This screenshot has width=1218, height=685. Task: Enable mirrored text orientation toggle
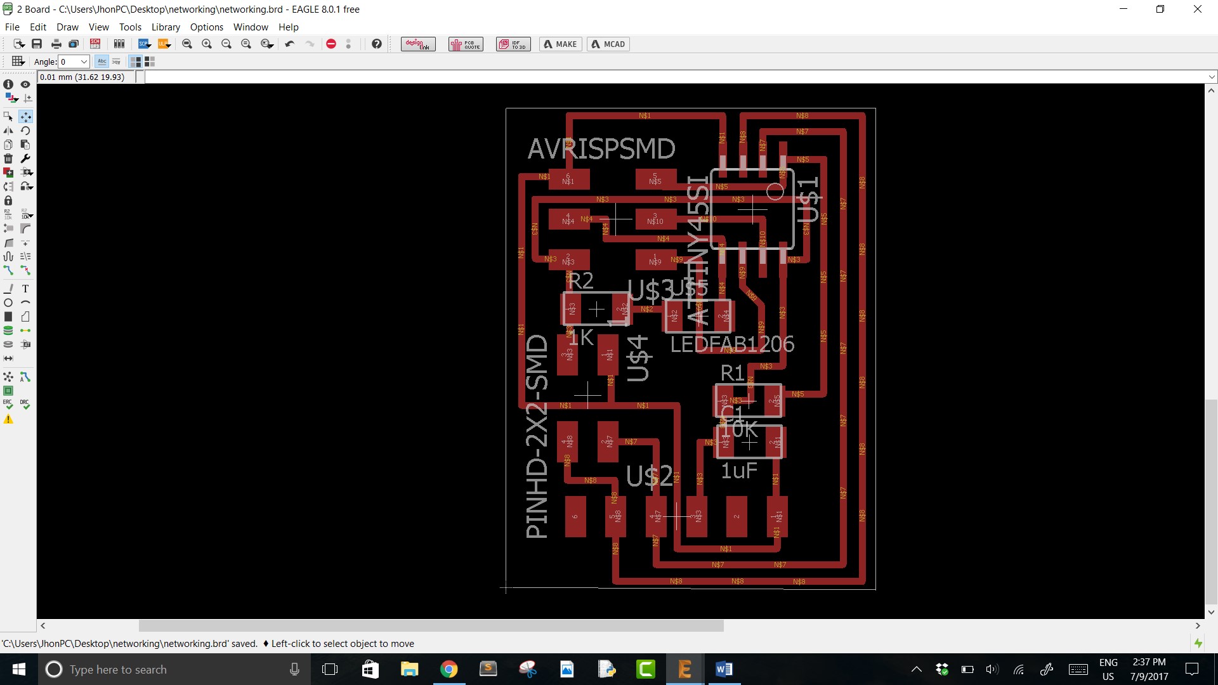click(116, 62)
